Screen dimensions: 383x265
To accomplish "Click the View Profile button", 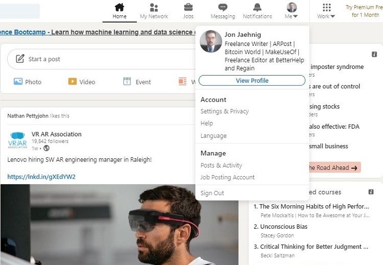I will tap(252, 81).
